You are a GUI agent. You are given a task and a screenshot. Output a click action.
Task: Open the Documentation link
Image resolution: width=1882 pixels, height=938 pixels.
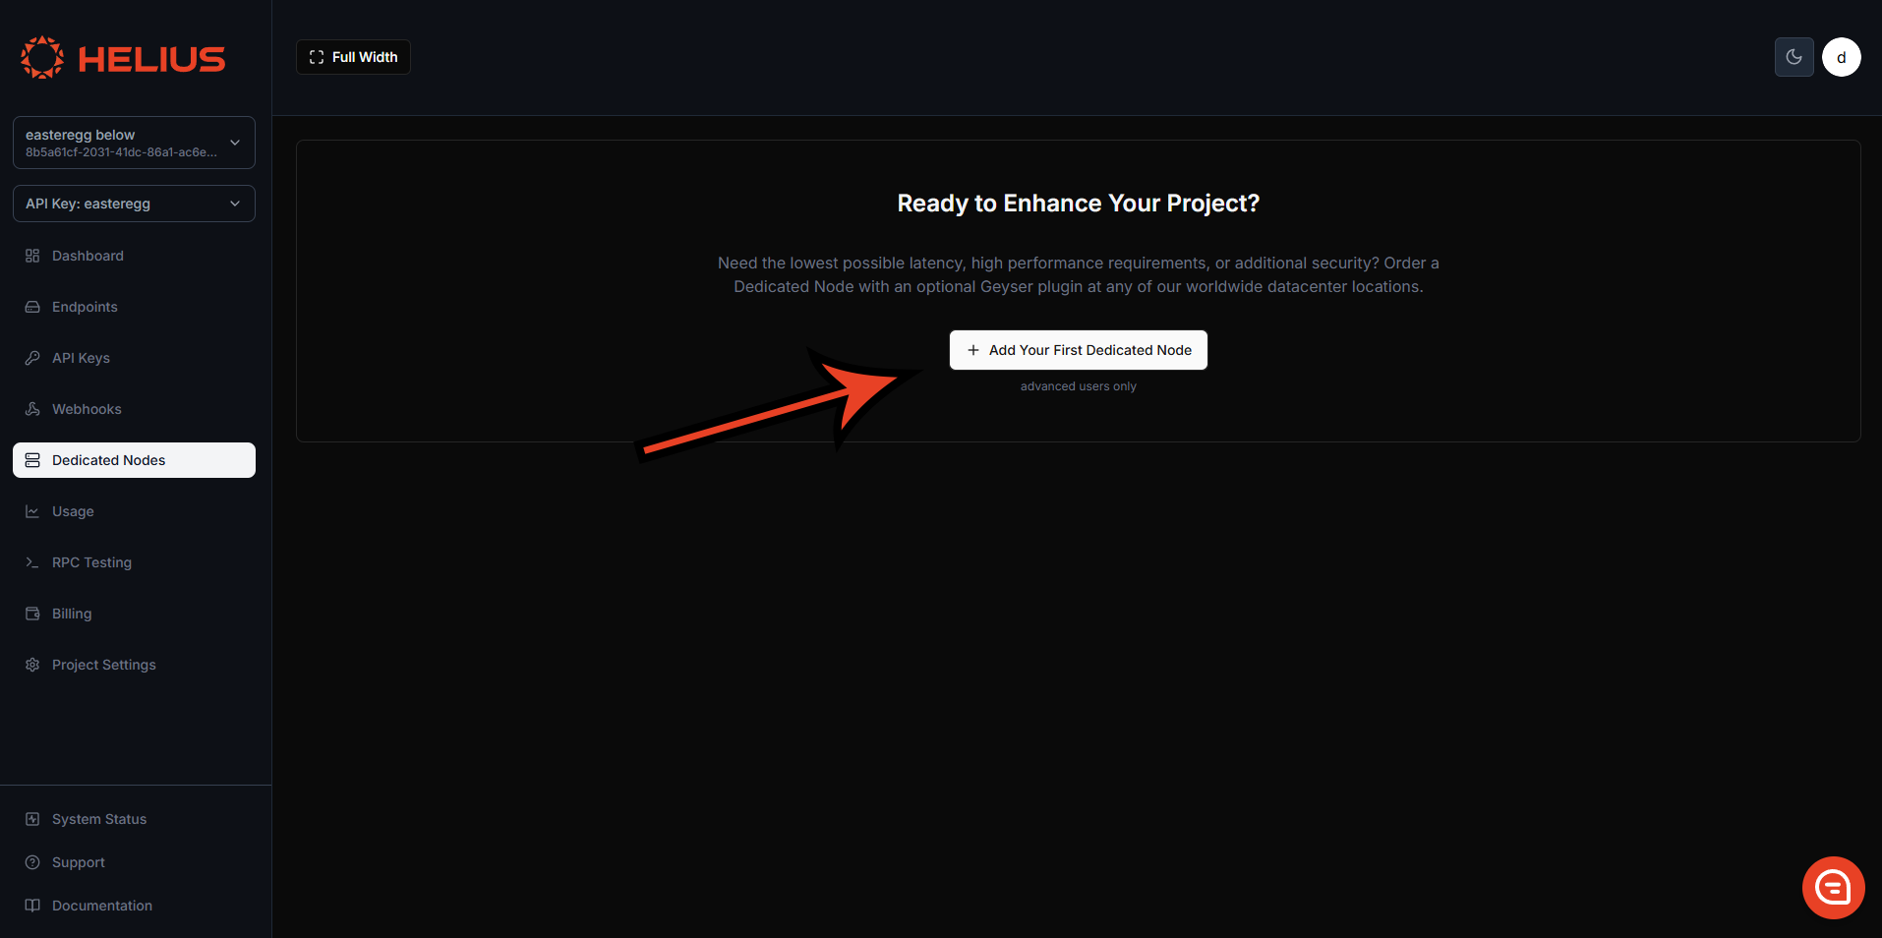[101, 906]
